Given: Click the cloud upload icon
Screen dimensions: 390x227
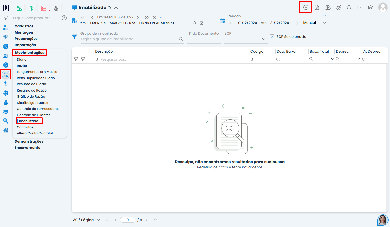Looking at the screenshot, I should coord(328,7).
